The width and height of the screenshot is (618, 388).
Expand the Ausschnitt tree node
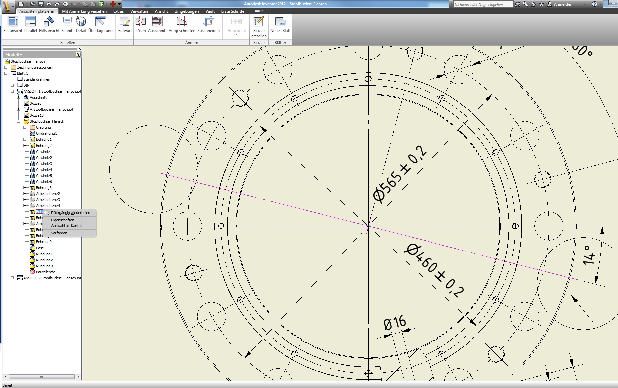pyautogui.click(x=19, y=97)
